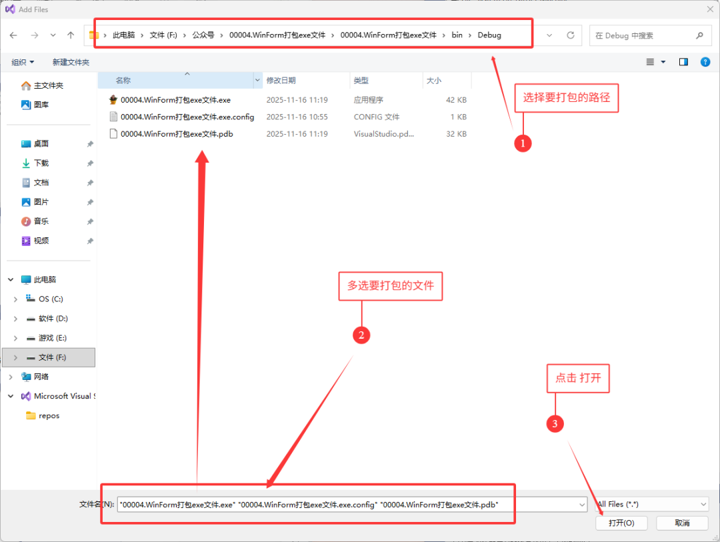Change the view layout icon

click(x=650, y=62)
